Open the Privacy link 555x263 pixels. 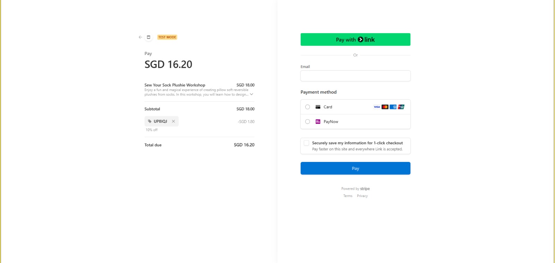click(362, 196)
